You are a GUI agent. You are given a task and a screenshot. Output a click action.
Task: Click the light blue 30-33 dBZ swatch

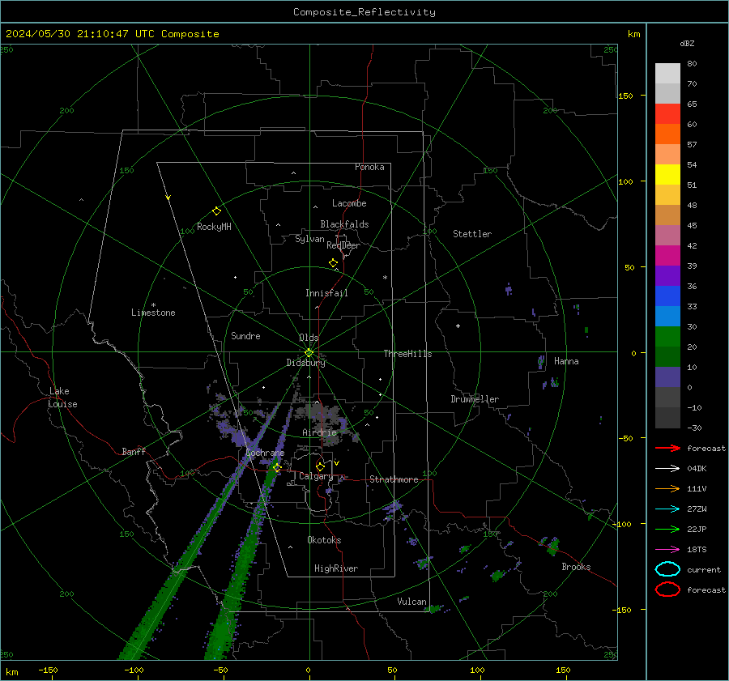pos(667,316)
